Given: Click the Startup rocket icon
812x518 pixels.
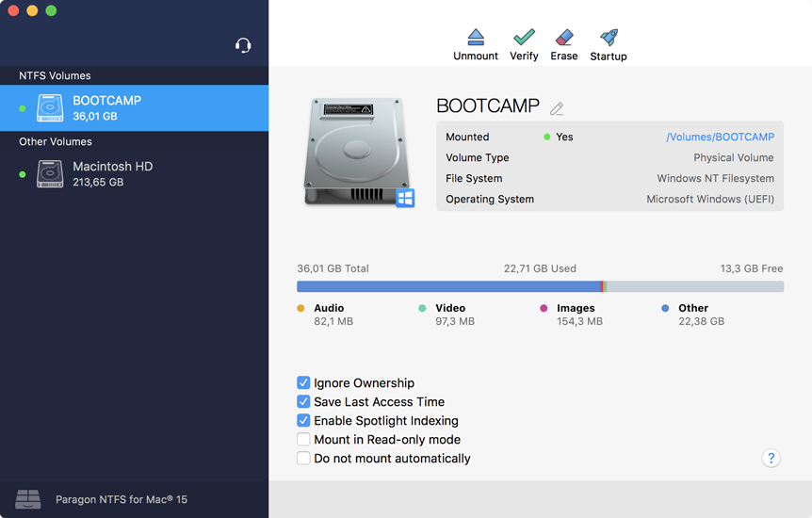Looking at the screenshot, I should point(609,38).
